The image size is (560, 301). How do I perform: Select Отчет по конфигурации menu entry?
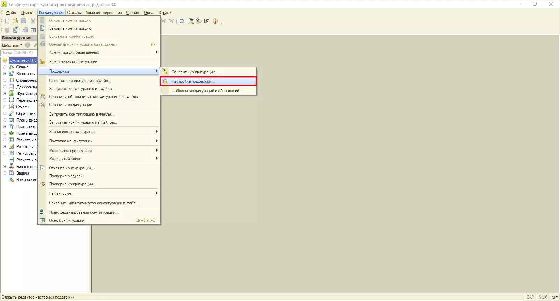pyautogui.click(x=99, y=168)
